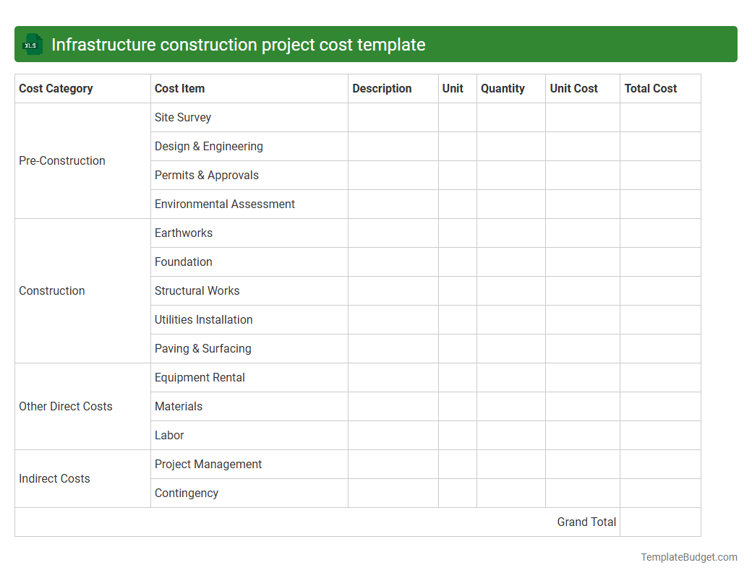Select the Cost Category column header
Screen dimensions: 752x578
pyautogui.click(x=56, y=88)
